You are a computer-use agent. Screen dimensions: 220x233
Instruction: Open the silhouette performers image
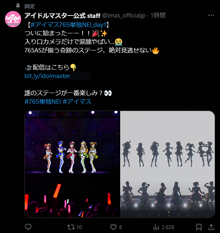coord(167,164)
